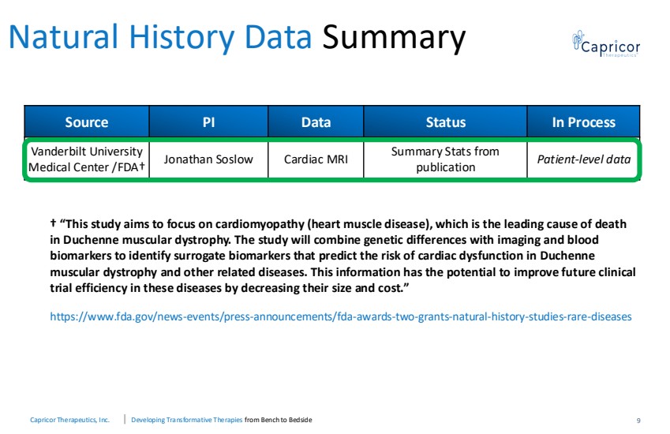This screenshot has height=434, width=670.
Task: Click the 'Cardiac MRI' cell
Action: pos(316,159)
